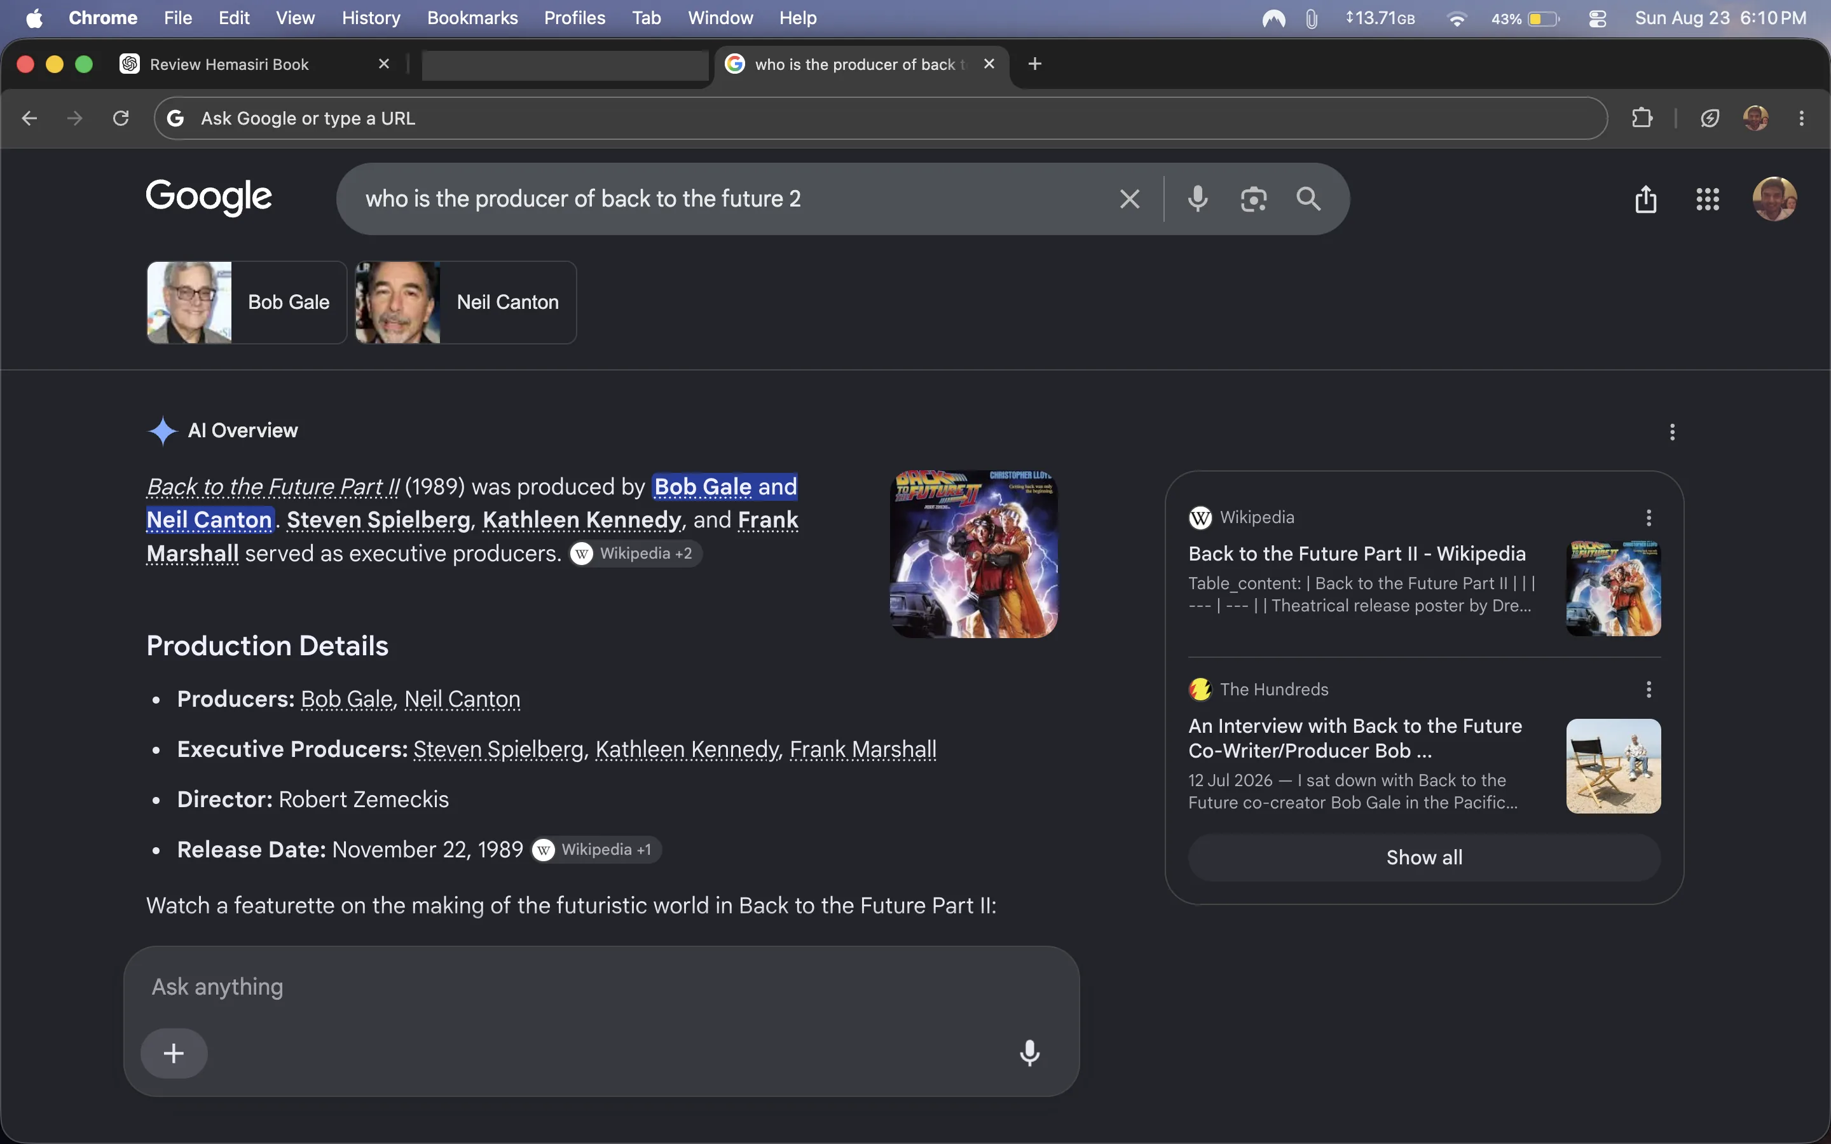1831x1144 pixels.
Task: Open the Chrome profile avatar in toolbar
Action: 1755,118
